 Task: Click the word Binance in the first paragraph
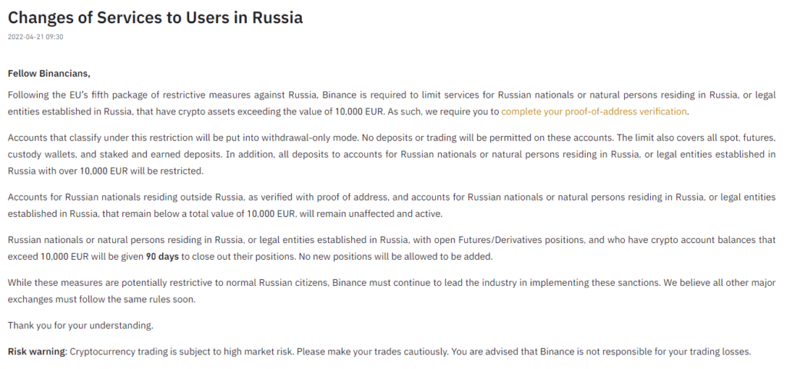coord(339,95)
